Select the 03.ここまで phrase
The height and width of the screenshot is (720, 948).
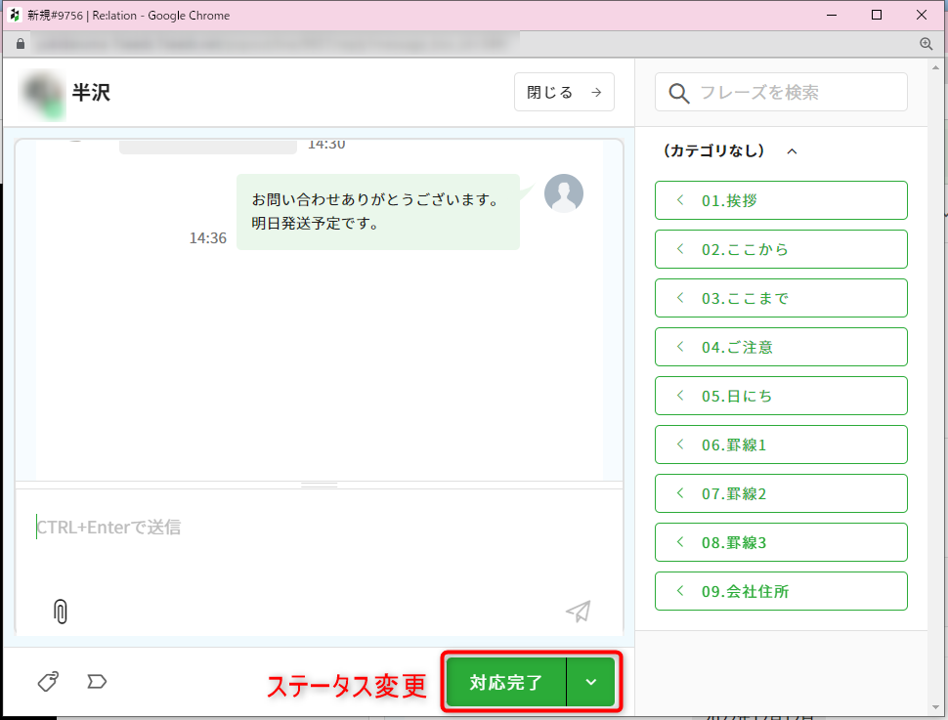coord(781,298)
